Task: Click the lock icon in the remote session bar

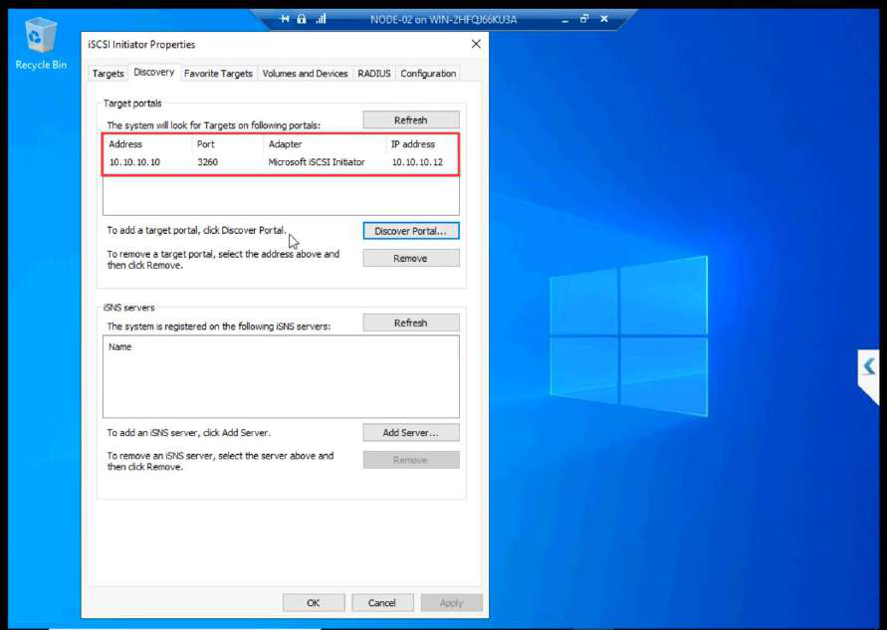Action: pyautogui.click(x=302, y=19)
